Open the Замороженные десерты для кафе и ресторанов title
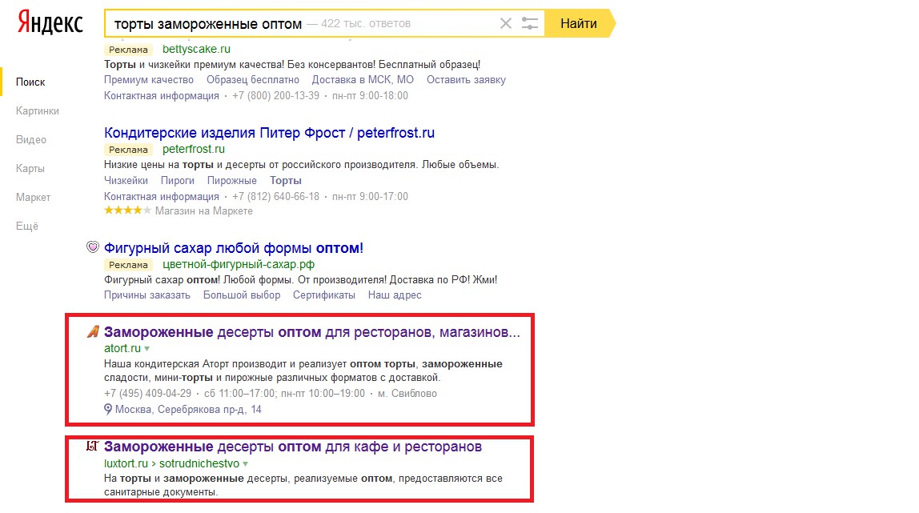Screen dimensions: 919x513 tap(292, 447)
